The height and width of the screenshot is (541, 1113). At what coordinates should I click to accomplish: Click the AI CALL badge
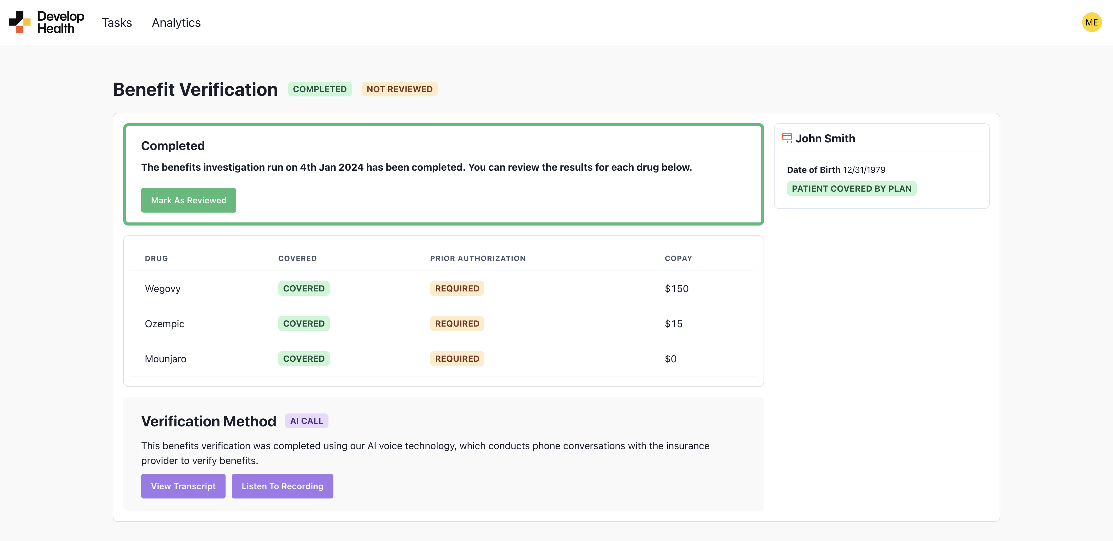tap(306, 421)
